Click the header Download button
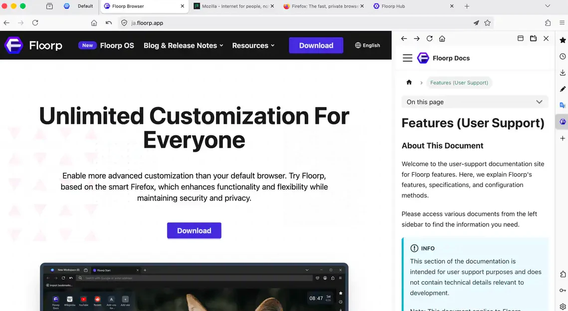This screenshot has width=568, height=311. click(x=316, y=45)
